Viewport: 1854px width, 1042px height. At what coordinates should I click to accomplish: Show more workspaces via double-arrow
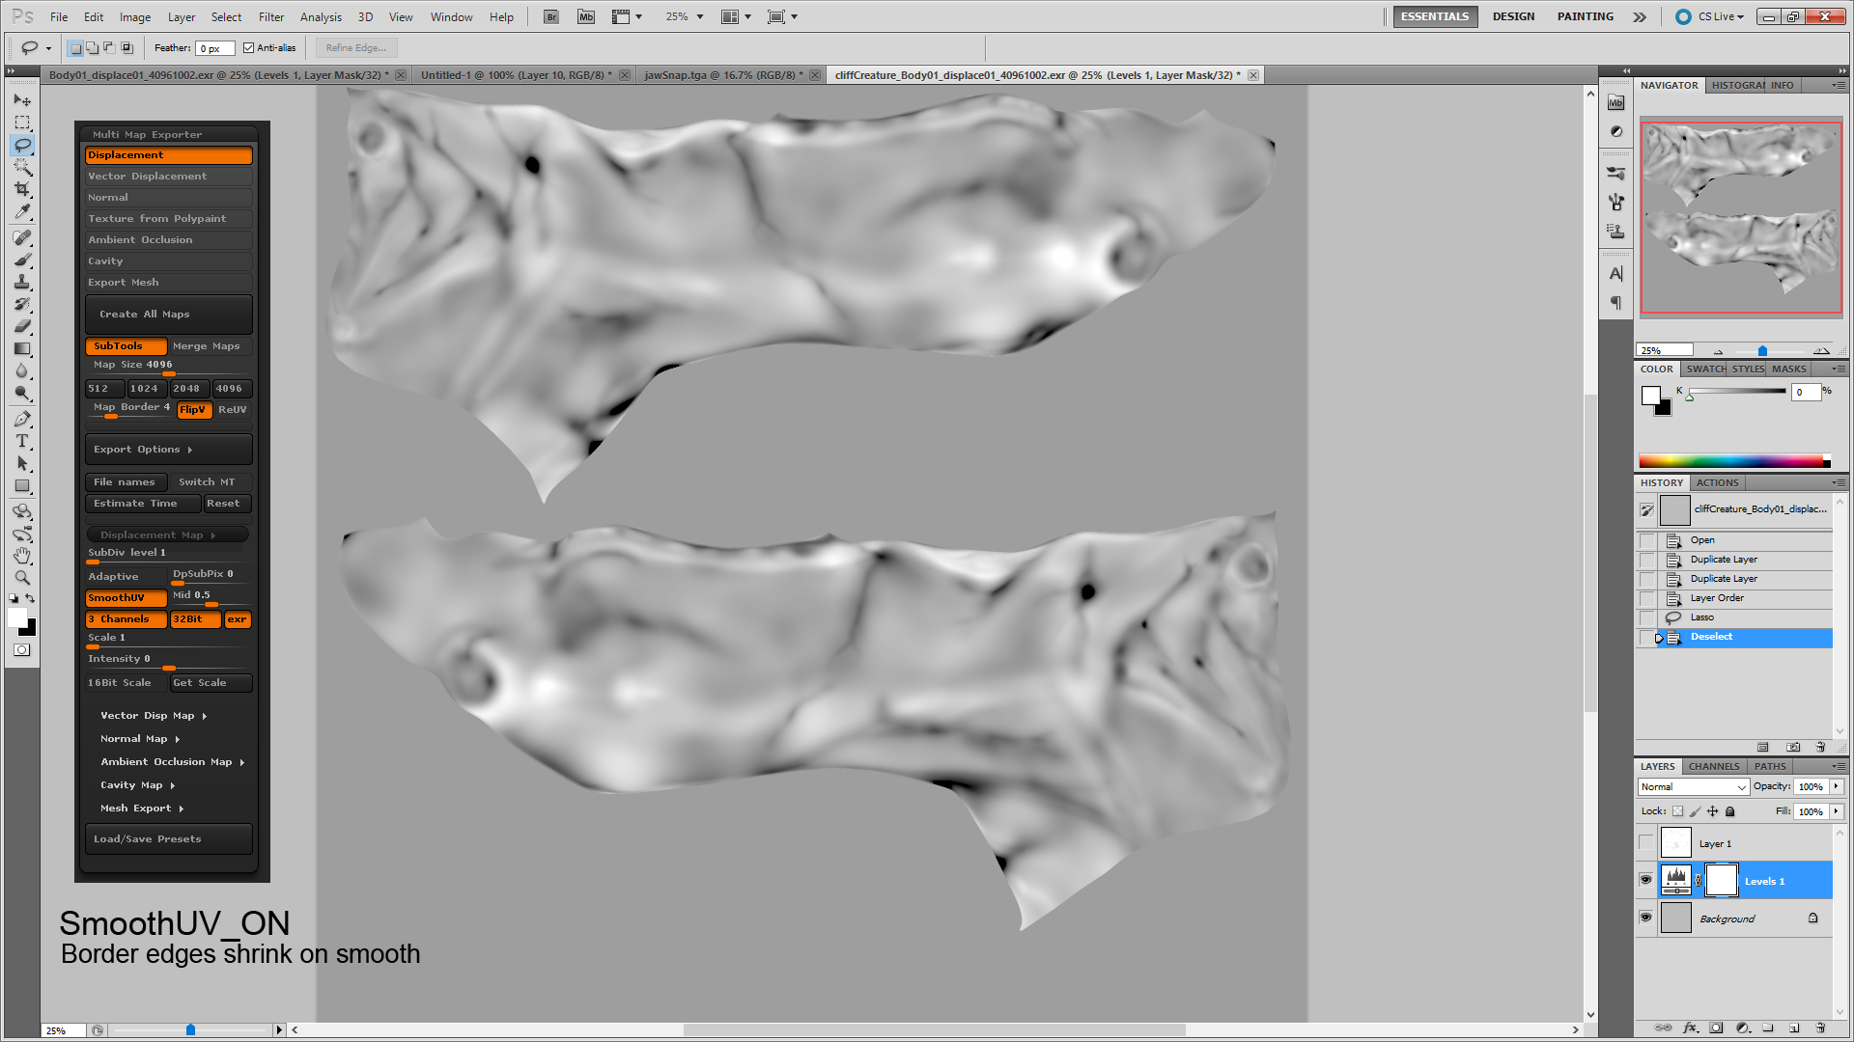pos(1640,16)
